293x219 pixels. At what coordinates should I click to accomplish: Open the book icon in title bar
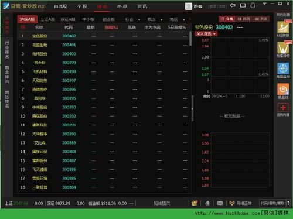pyautogui.click(x=243, y=5)
